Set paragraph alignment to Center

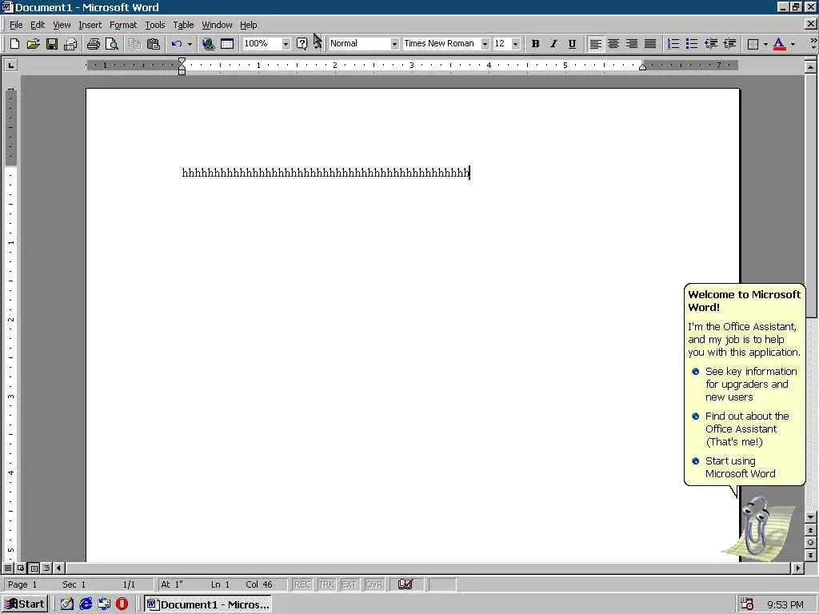click(x=613, y=44)
